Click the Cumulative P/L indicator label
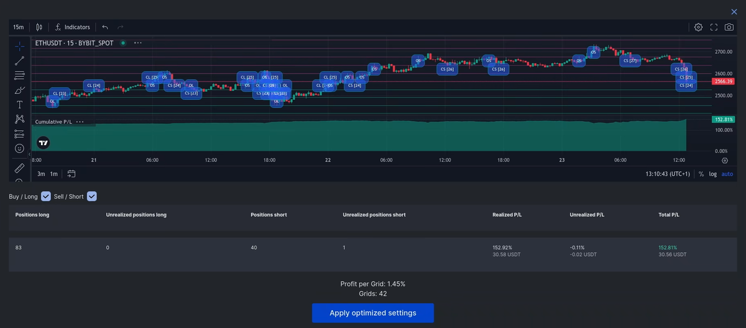Screen dimensions: 746x328 coord(53,122)
